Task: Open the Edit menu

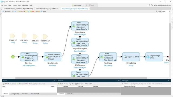Action: click(x=5, y=5)
